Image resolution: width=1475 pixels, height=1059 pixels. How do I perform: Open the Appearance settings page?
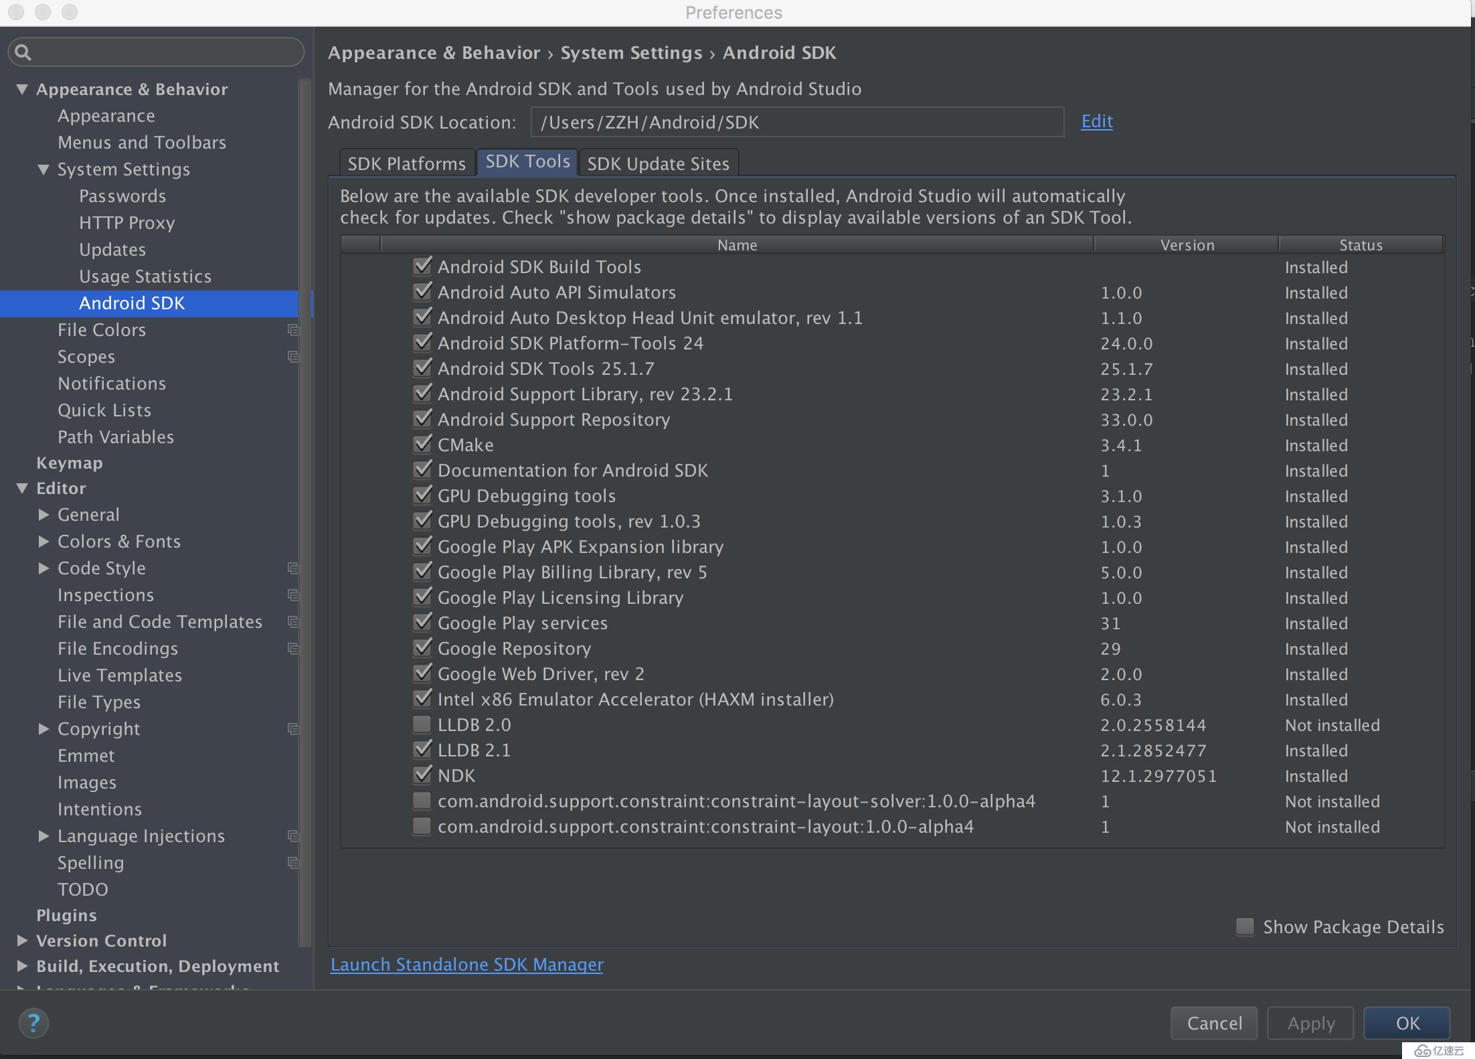(106, 116)
